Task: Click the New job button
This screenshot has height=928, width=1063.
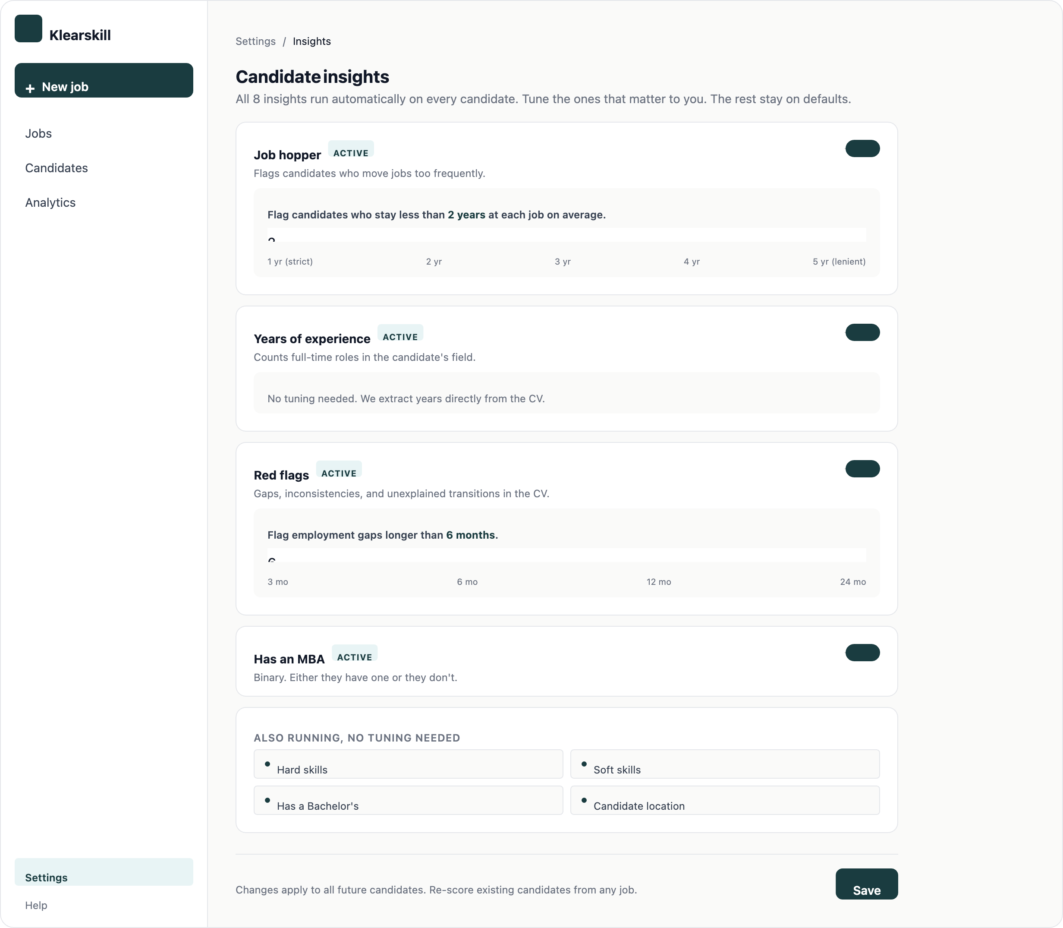Action: coord(104,80)
